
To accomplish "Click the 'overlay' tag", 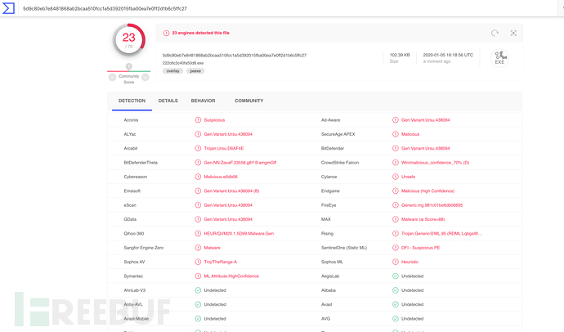I will [x=173, y=71].
